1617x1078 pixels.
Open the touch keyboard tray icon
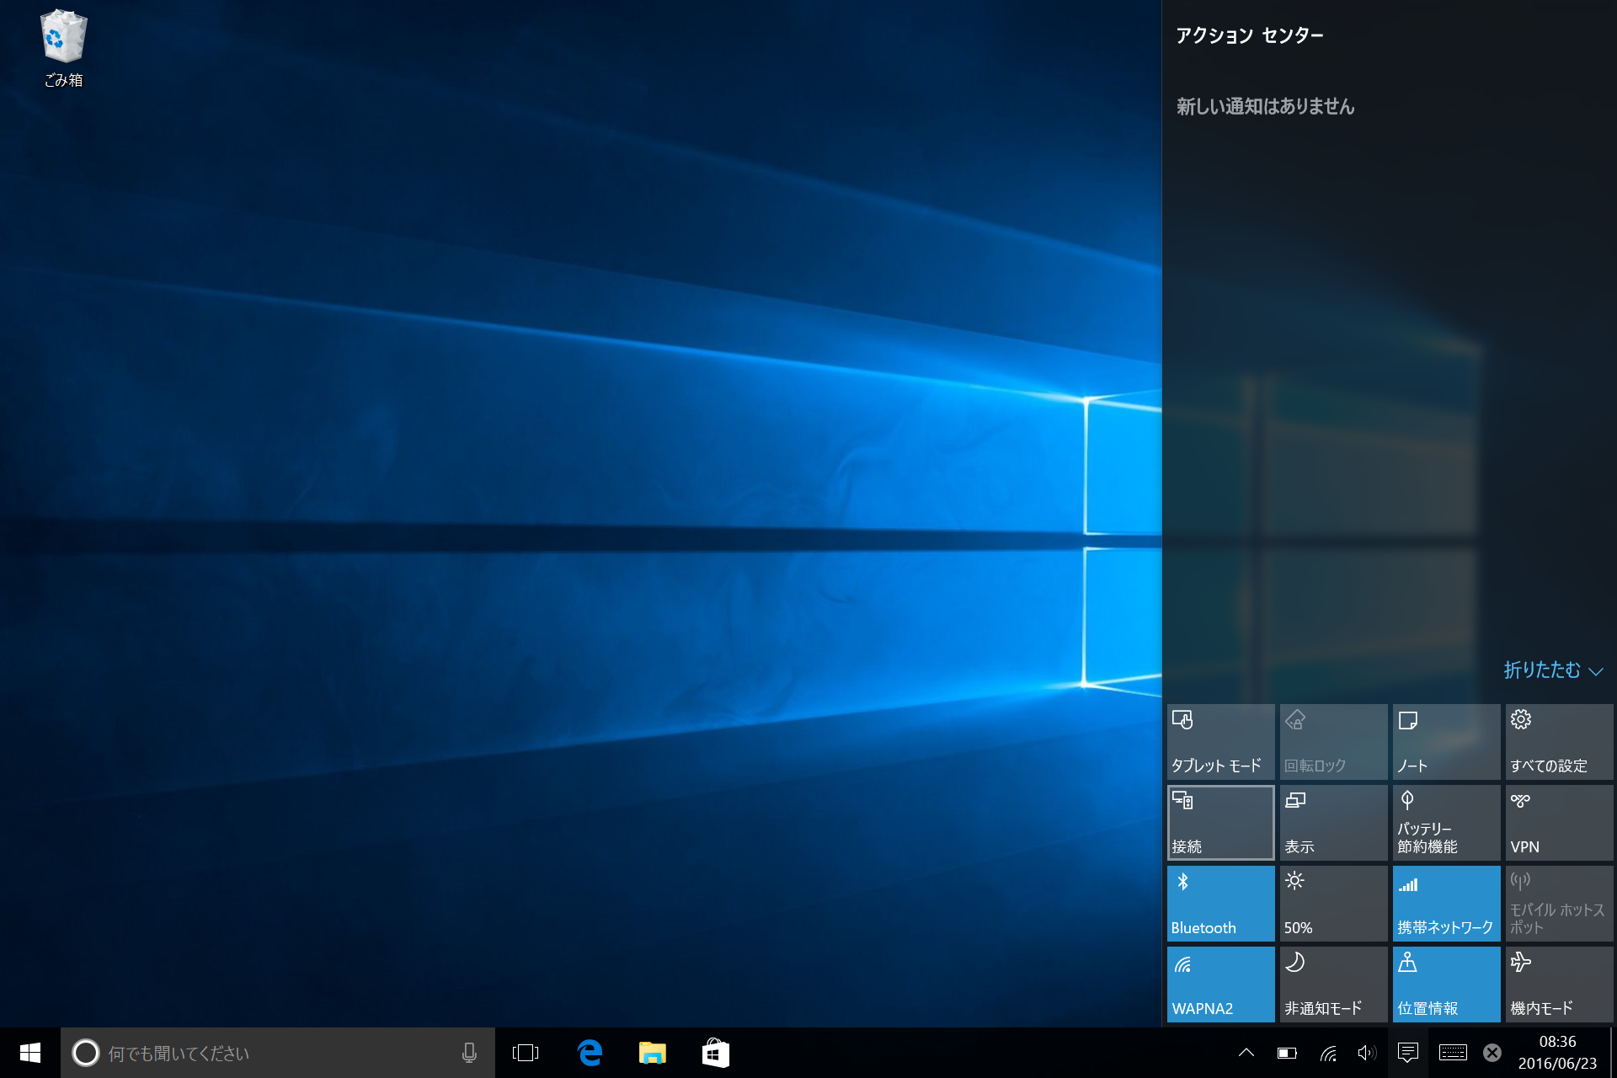point(1453,1053)
